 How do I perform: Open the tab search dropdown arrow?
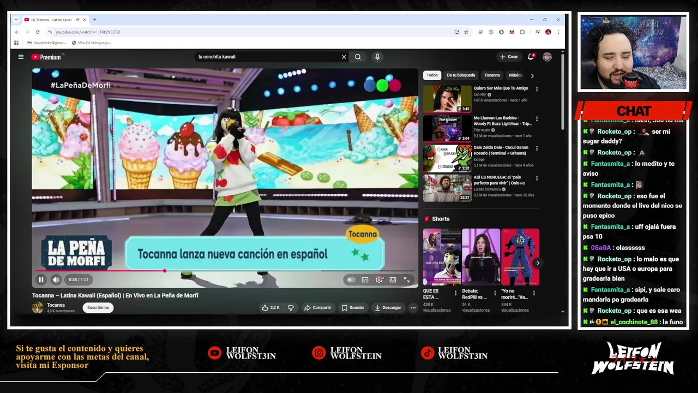point(16,20)
